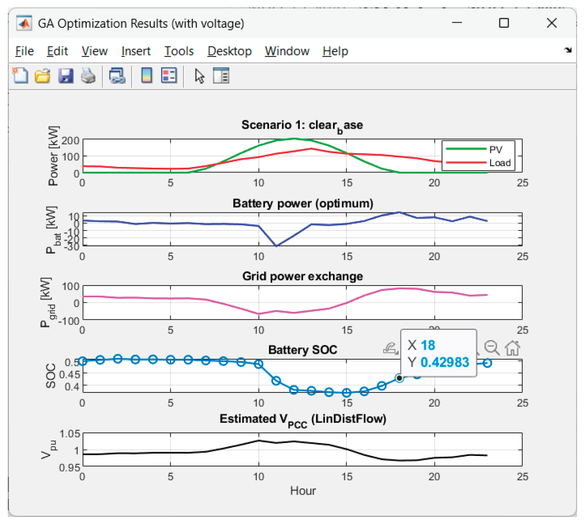
Task: Click the dock figure arrow in the menu bar
Action: coord(568,50)
